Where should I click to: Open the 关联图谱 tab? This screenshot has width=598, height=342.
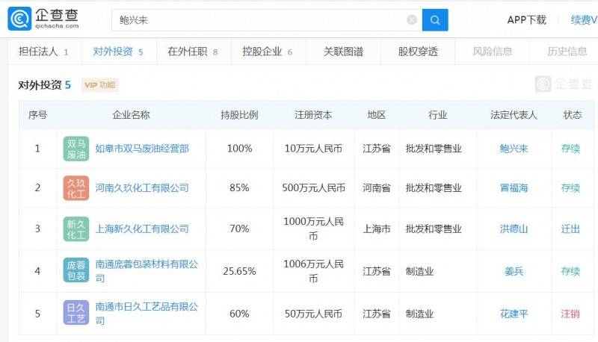pos(343,52)
